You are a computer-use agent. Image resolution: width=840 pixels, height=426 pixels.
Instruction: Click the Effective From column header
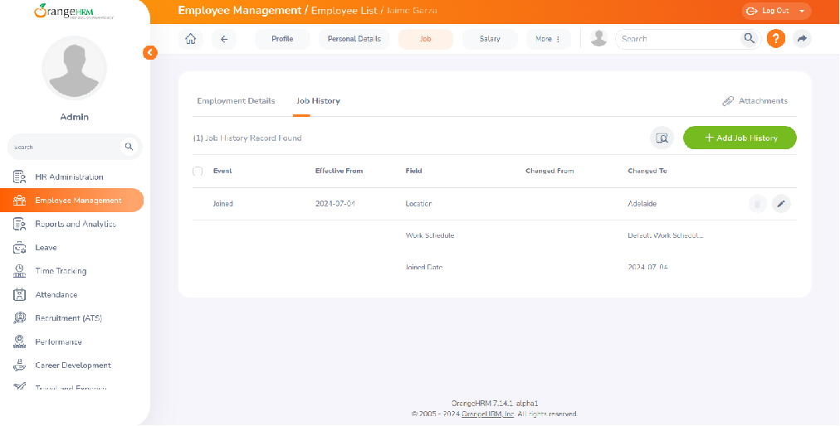[x=339, y=171]
